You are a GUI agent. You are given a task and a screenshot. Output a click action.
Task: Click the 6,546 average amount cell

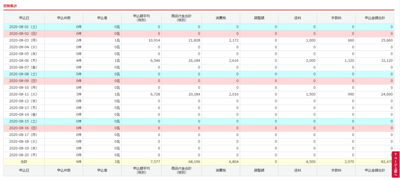(x=141, y=61)
